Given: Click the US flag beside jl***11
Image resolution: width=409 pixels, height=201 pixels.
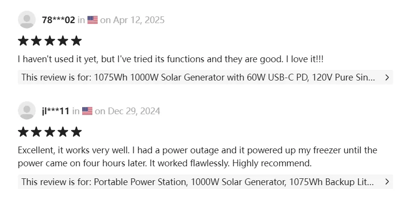Looking at the screenshot, I should click(87, 111).
